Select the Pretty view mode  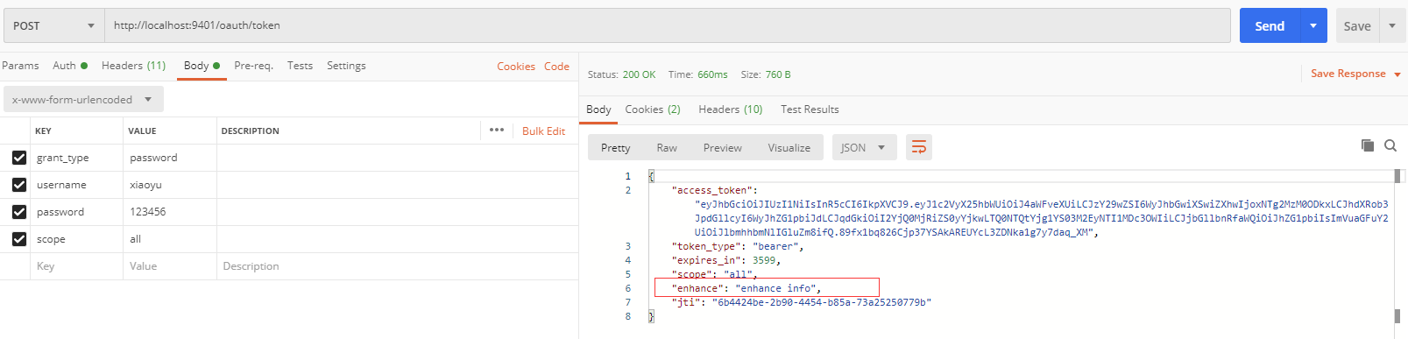tap(616, 147)
